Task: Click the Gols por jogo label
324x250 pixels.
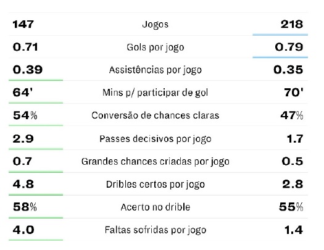Action: coord(155,48)
